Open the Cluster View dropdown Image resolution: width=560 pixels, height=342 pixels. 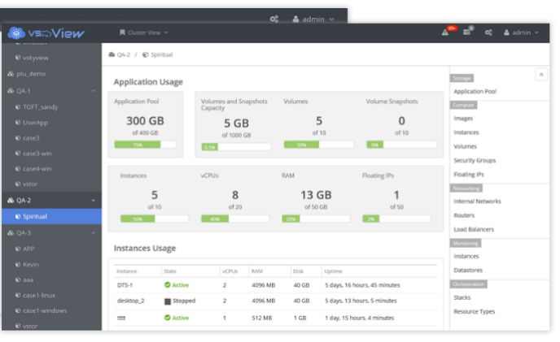pyautogui.click(x=143, y=32)
